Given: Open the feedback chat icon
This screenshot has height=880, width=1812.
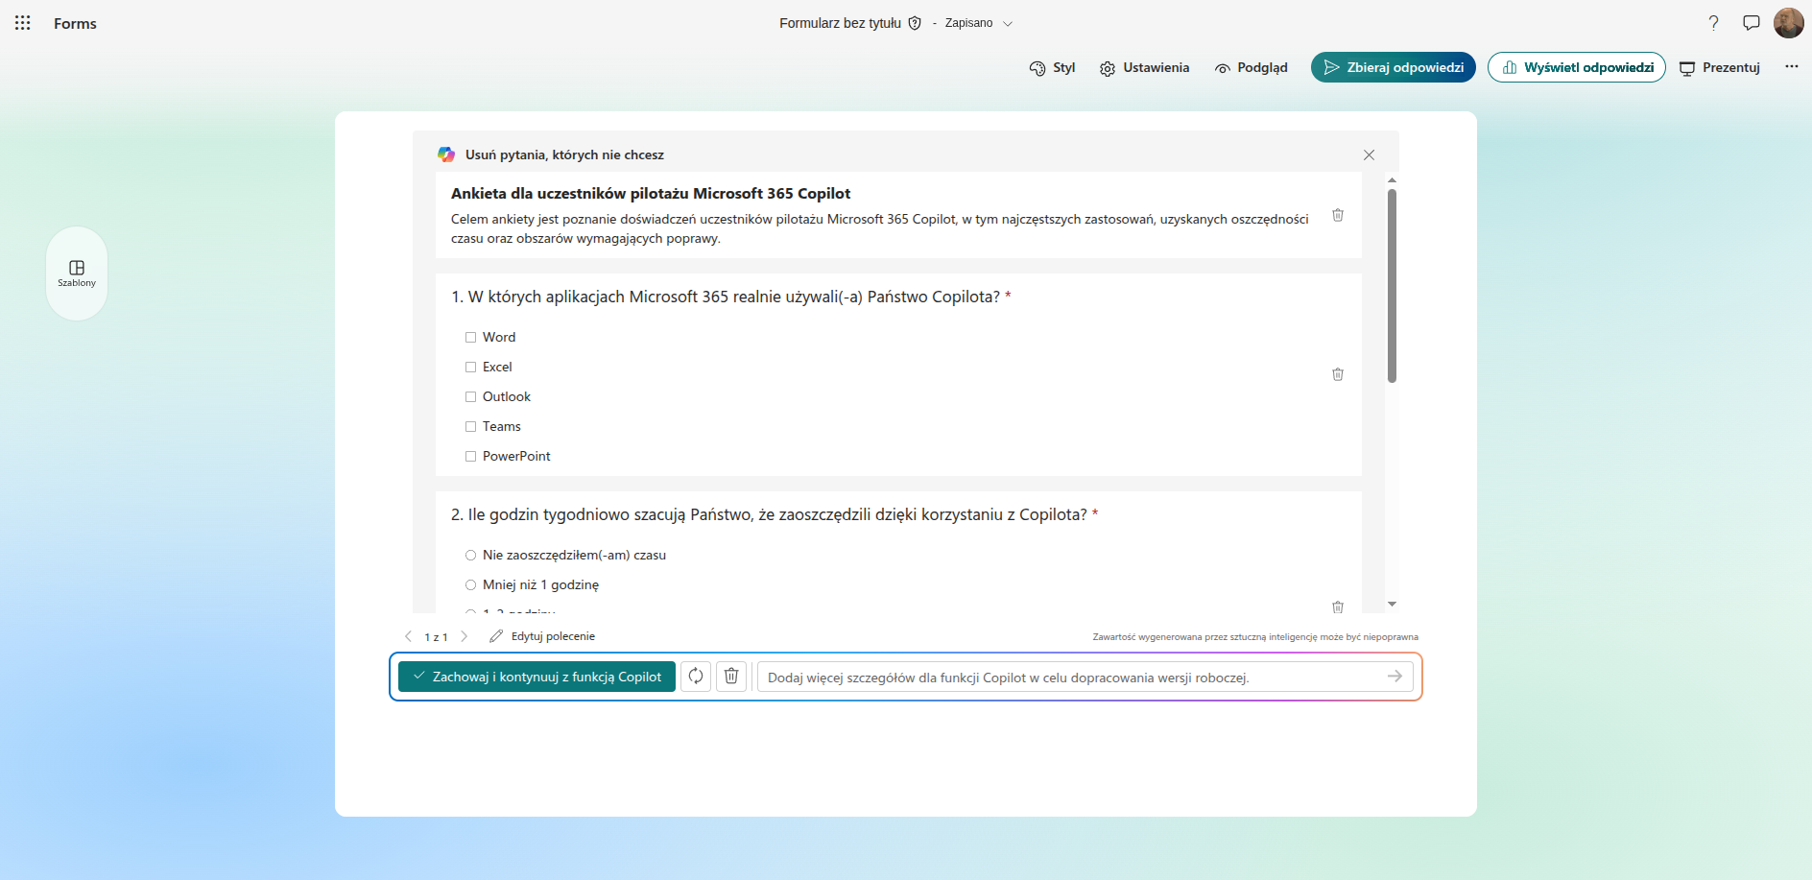Looking at the screenshot, I should tap(1752, 23).
